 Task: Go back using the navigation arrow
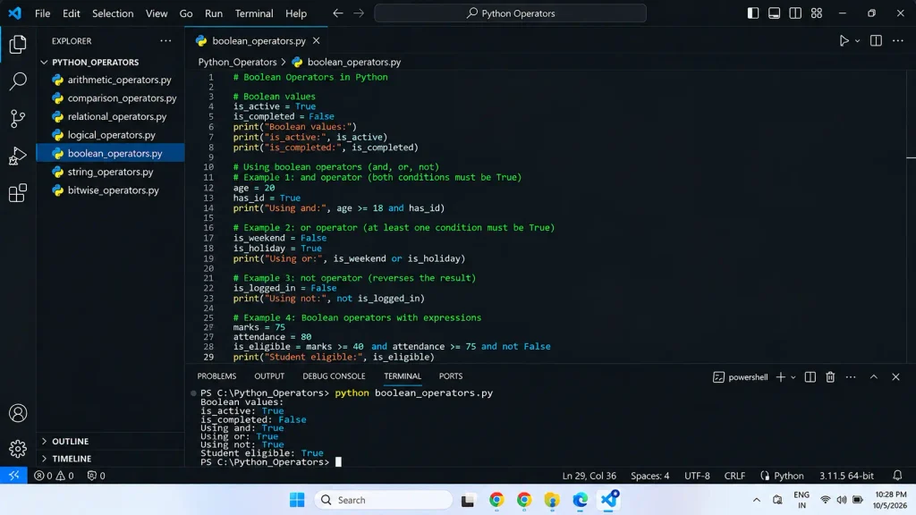pos(337,13)
